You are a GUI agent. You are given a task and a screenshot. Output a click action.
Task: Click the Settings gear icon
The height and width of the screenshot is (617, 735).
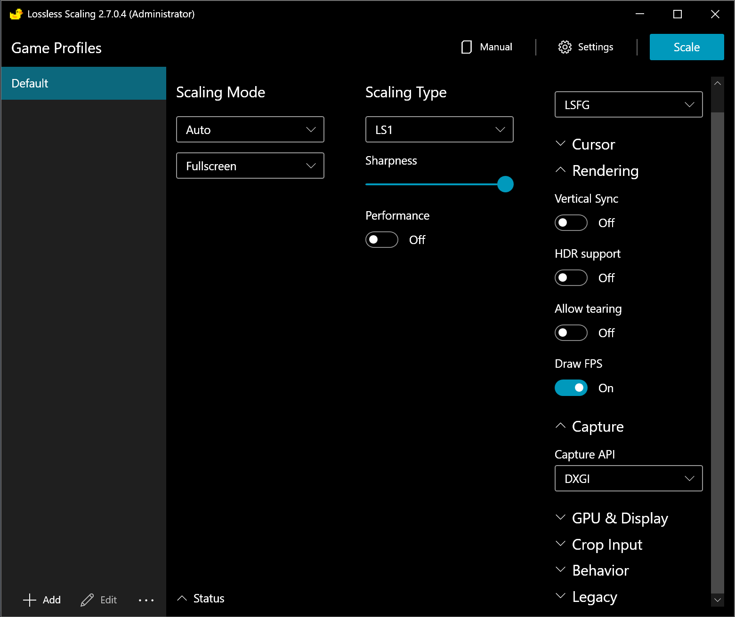pos(565,47)
